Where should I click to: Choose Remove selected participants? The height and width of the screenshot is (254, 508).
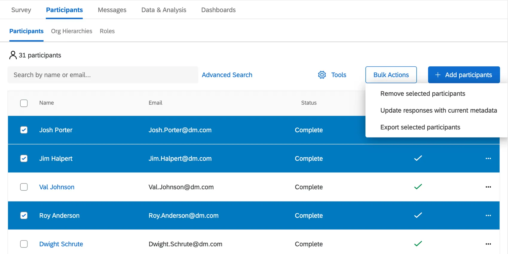[423, 94]
